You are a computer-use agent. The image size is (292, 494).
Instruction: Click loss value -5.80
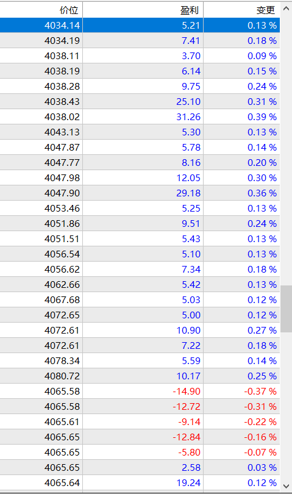pos(189,453)
